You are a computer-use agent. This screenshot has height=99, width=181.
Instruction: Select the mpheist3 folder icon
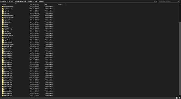pos(3,13)
